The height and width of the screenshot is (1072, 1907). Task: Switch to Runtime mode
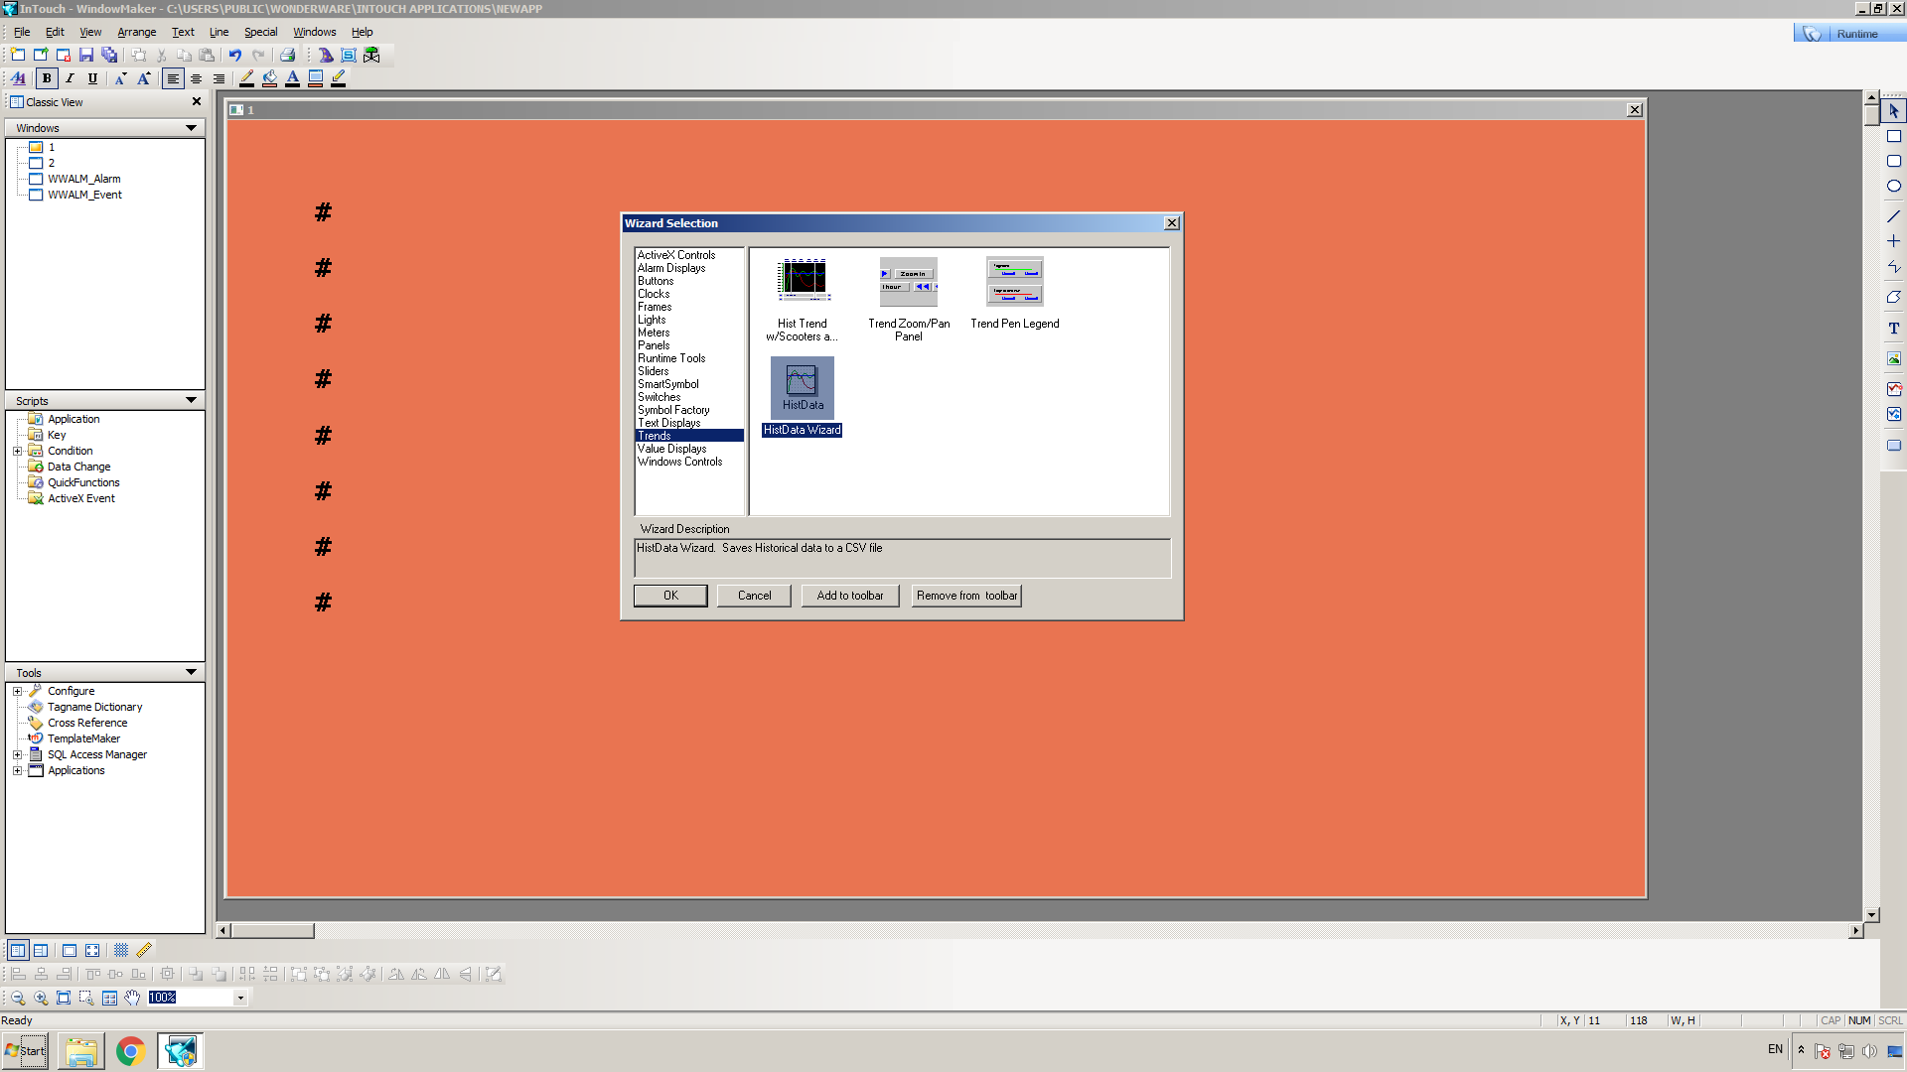point(1849,34)
